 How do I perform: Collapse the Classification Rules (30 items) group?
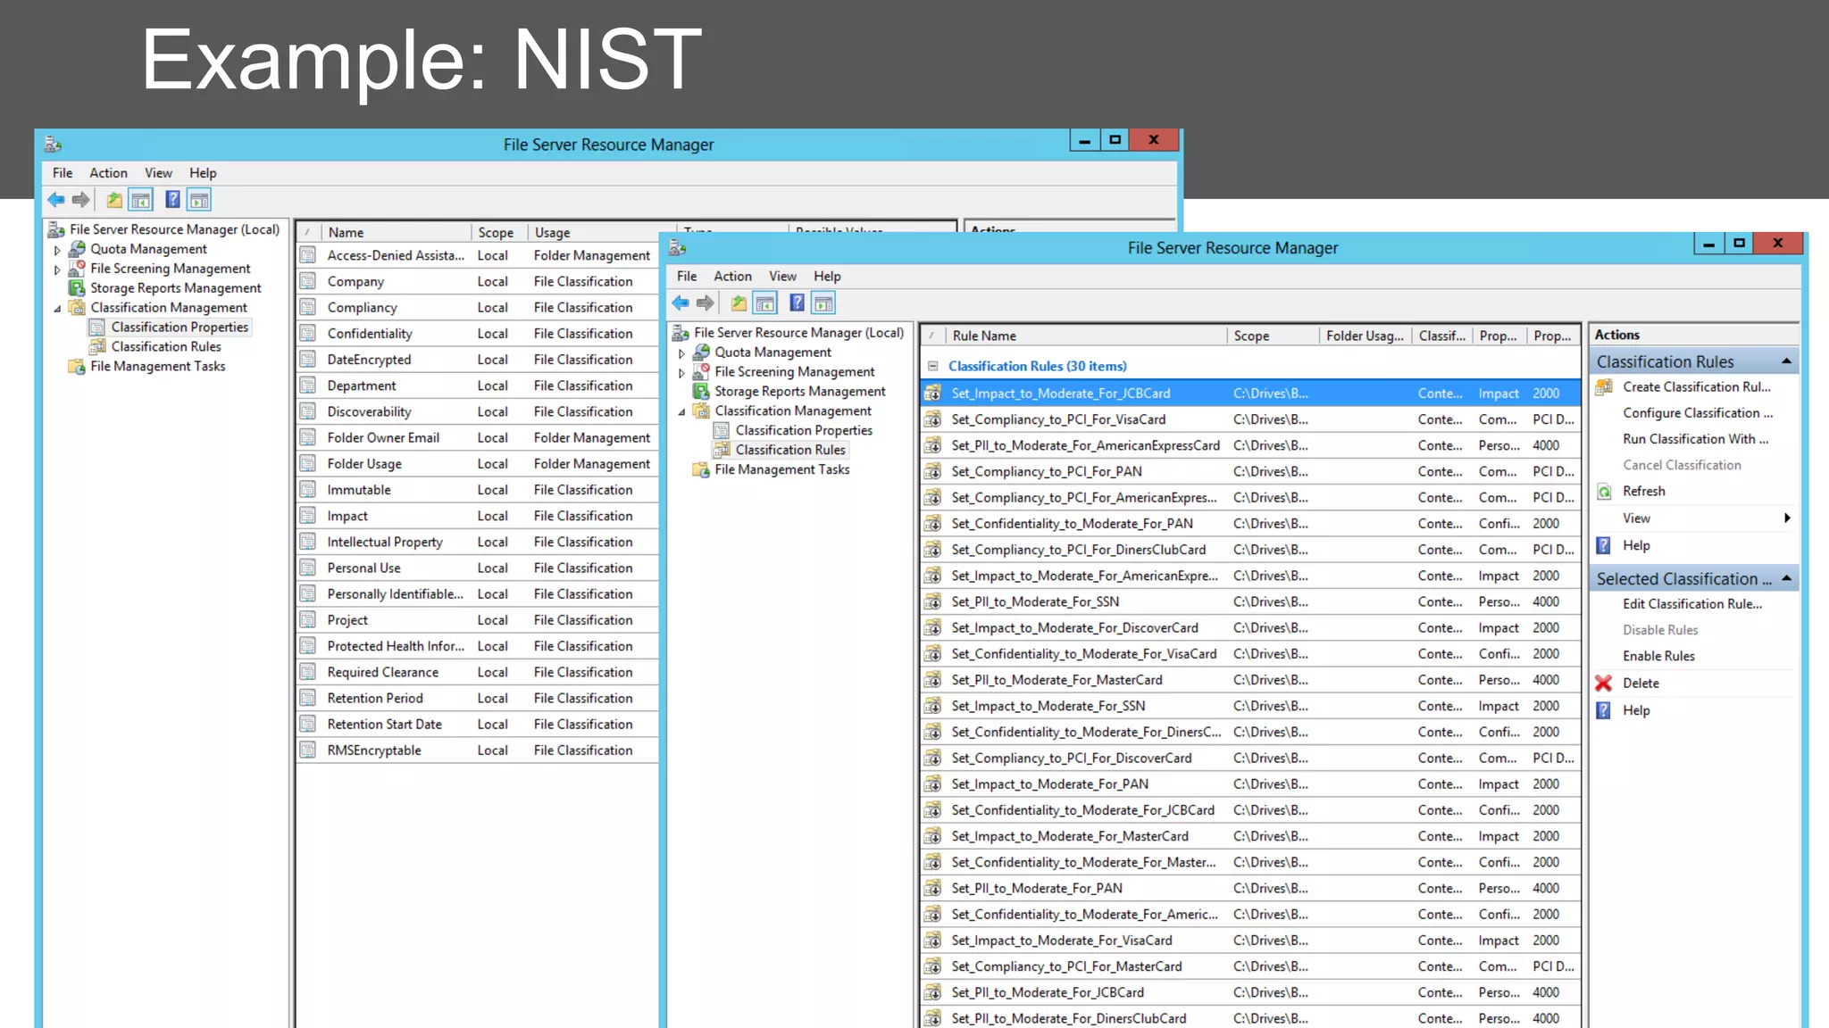coord(932,366)
